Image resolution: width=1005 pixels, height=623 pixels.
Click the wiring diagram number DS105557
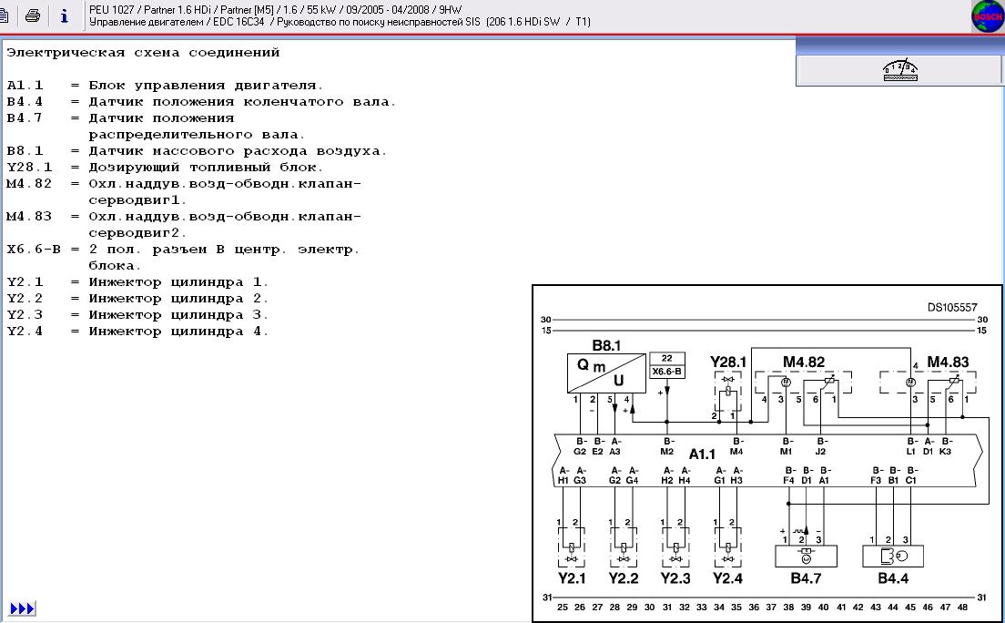tap(952, 308)
